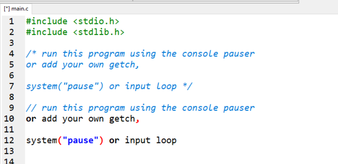Click line number 13 in the gutter

[9, 151]
